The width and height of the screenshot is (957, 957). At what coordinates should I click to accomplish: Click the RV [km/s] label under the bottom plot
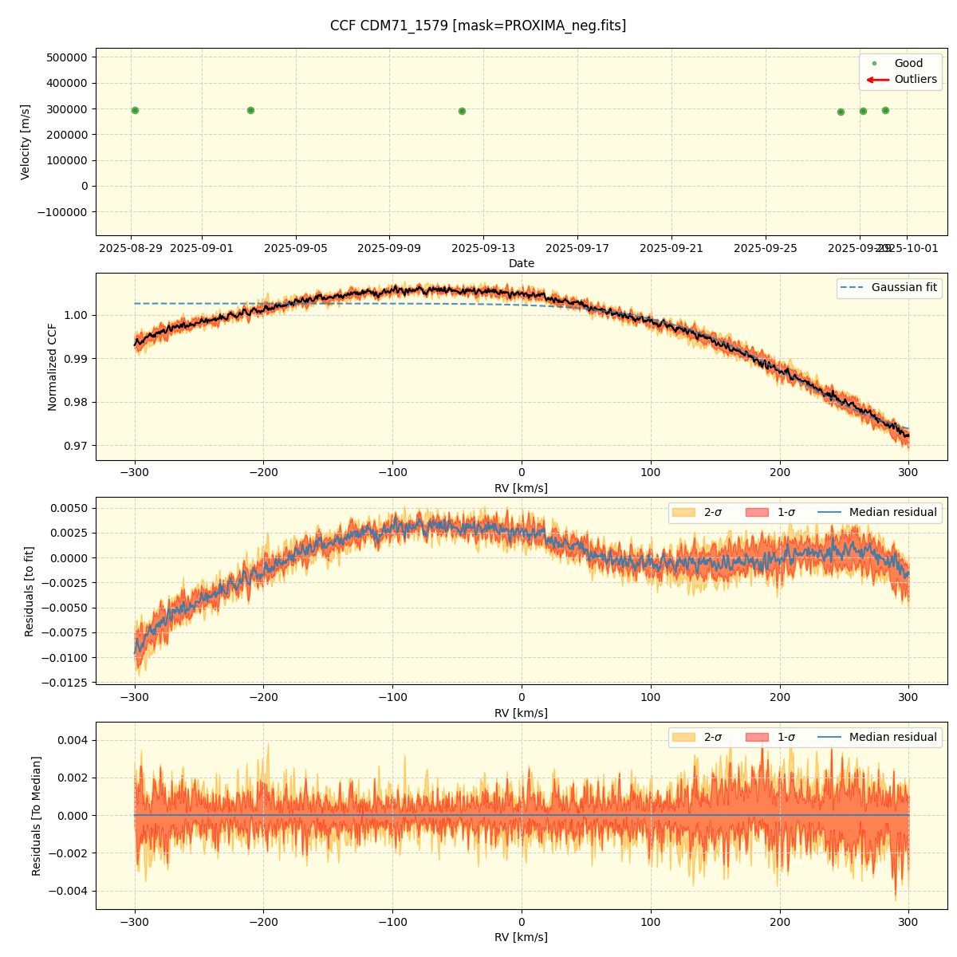pos(522,938)
